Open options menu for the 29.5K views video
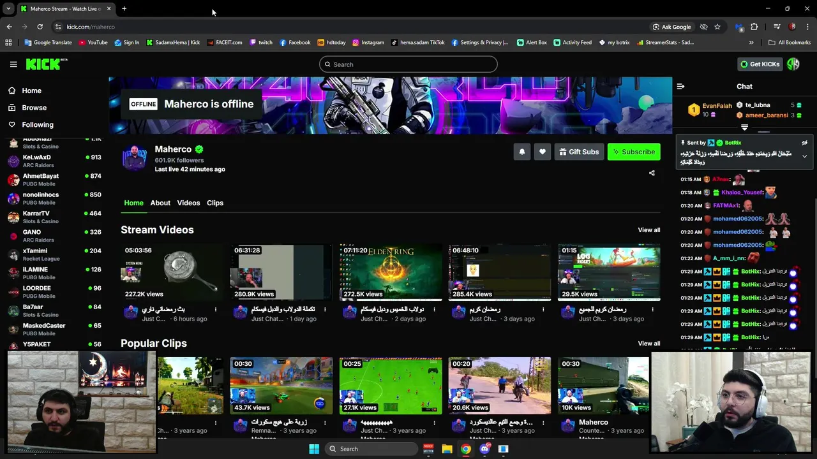 point(652,310)
